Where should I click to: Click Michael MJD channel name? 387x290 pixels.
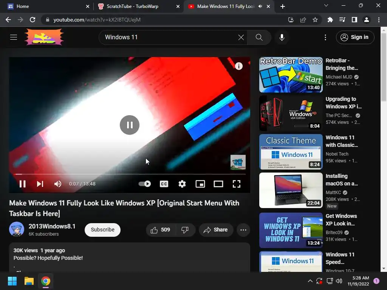[x=339, y=77]
